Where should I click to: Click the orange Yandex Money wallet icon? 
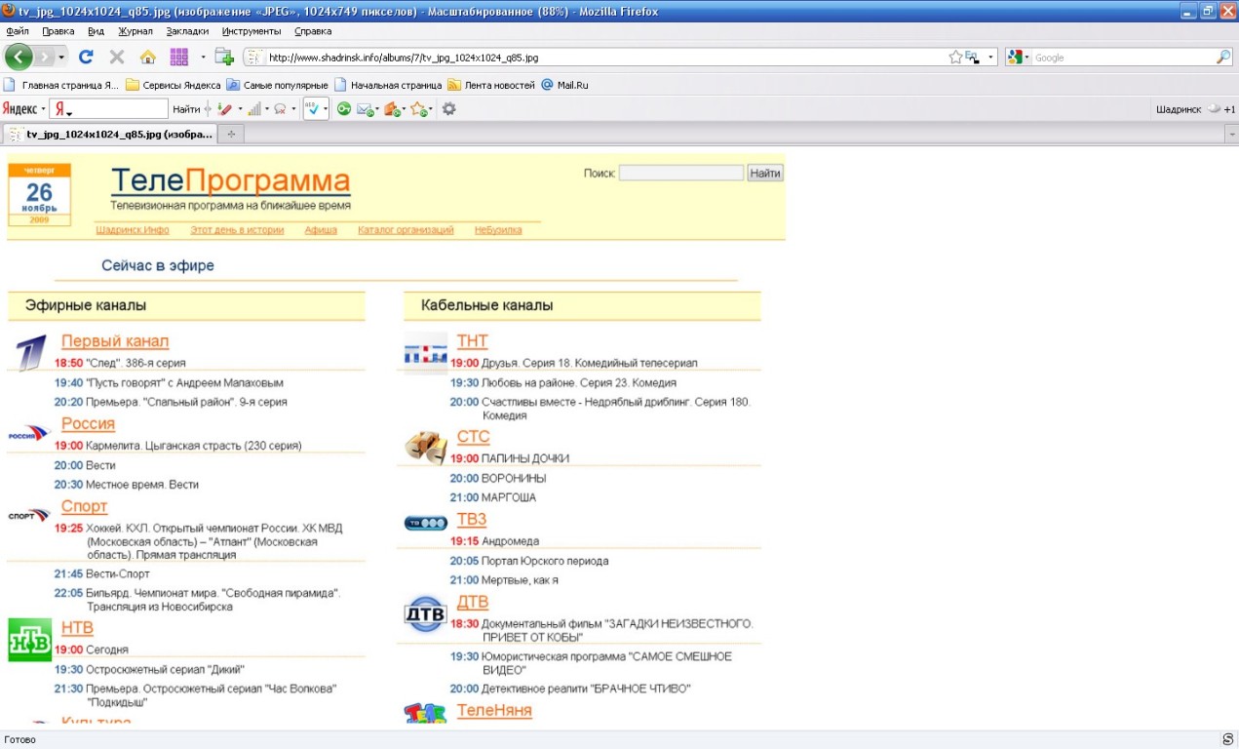pyautogui.click(x=392, y=109)
